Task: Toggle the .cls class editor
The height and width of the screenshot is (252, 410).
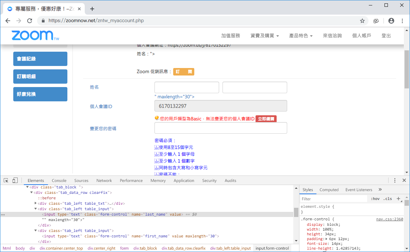Action: [x=388, y=199]
